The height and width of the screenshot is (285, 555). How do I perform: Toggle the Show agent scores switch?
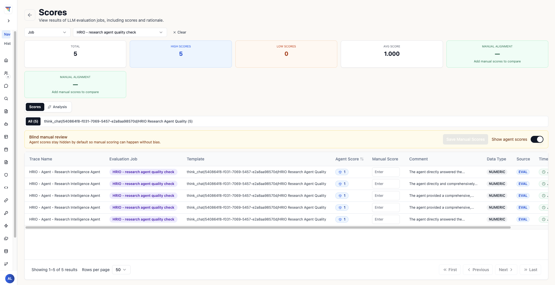tap(537, 139)
